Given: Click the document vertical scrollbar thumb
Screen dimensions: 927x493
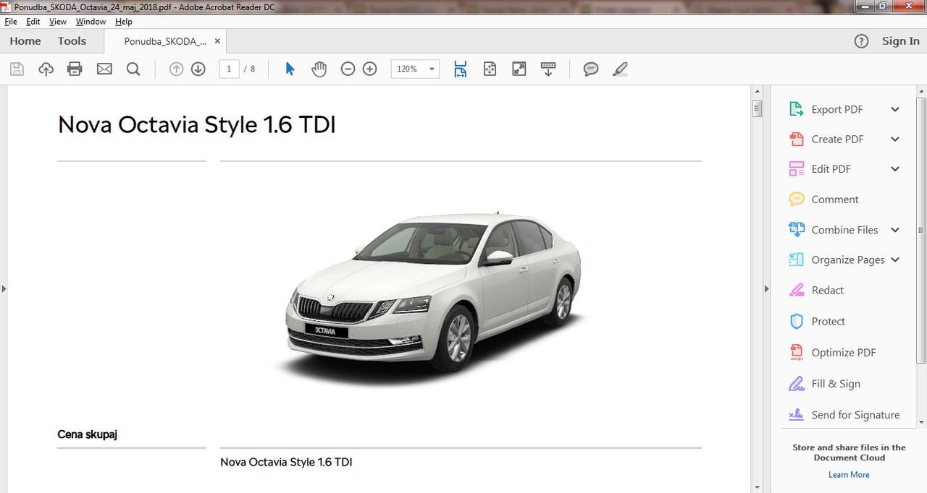Looking at the screenshot, I should (757, 108).
